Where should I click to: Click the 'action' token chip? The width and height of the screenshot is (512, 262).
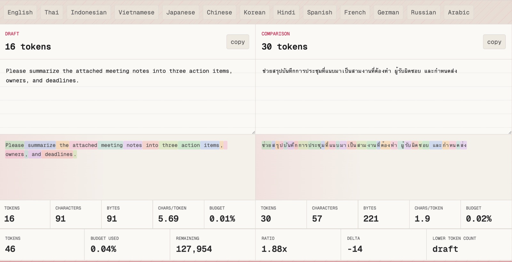pyautogui.click(x=189, y=145)
